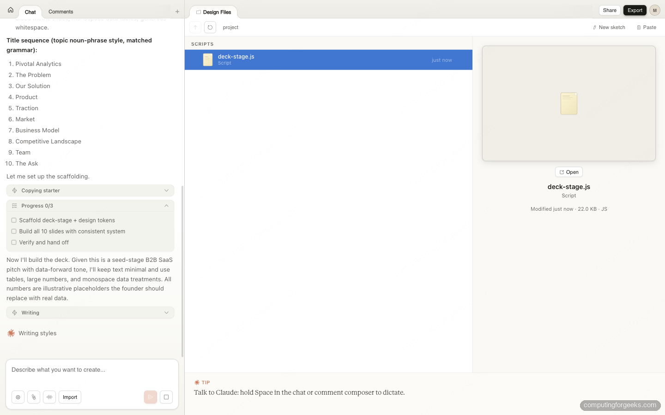Check the 'Verify and hand off' task
The height and width of the screenshot is (415, 665).
14,242
